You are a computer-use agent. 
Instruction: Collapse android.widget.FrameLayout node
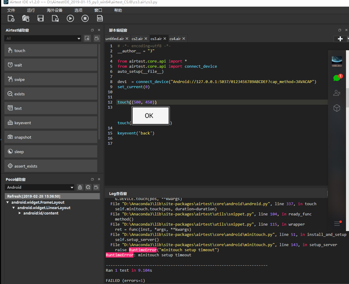[x=8, y=202]
